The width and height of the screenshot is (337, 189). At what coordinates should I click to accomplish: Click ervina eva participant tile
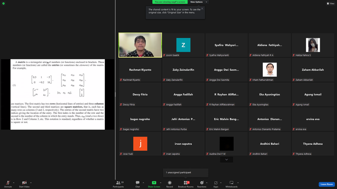313,119
